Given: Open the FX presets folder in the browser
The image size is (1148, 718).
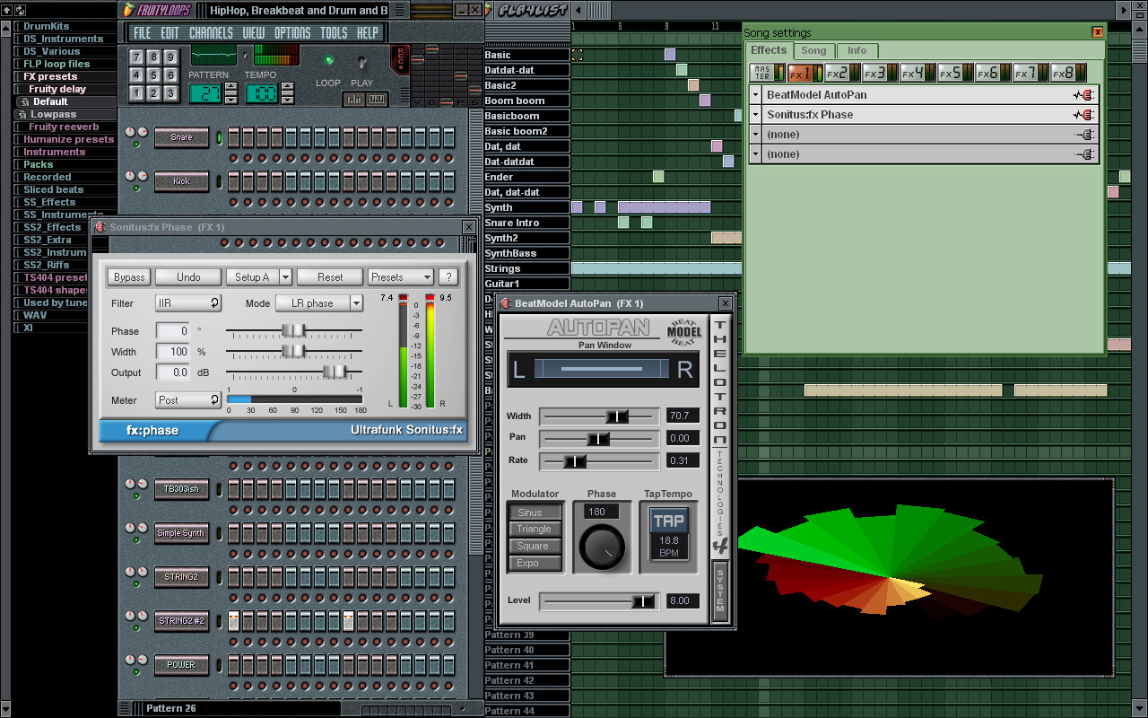Looking at the screenshot, I should click(x=50, y=76).
